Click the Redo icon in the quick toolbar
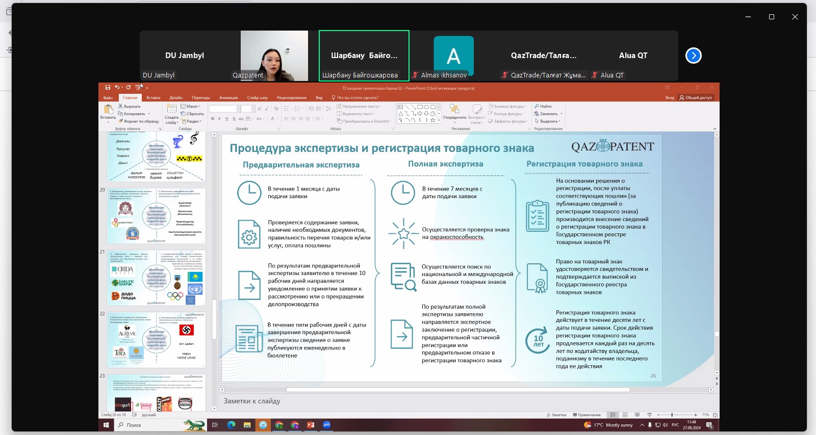The height and width of the screenshot is (435, 816). coord(128,88)
